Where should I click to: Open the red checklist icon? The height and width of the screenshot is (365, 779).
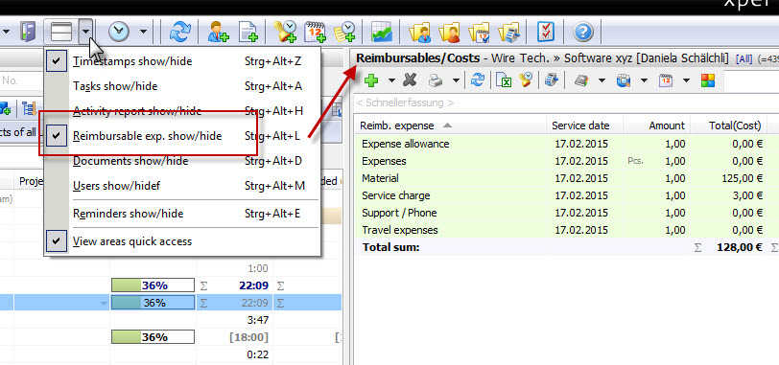(x=546, y=33)
